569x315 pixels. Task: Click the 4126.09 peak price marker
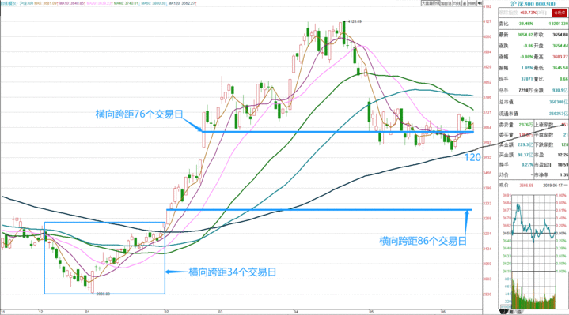pyautogui.click(x=354, y=21)
